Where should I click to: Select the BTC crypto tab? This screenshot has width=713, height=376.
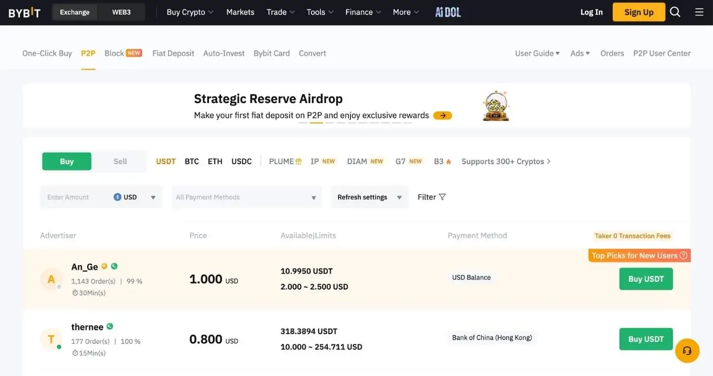(192, 161)
